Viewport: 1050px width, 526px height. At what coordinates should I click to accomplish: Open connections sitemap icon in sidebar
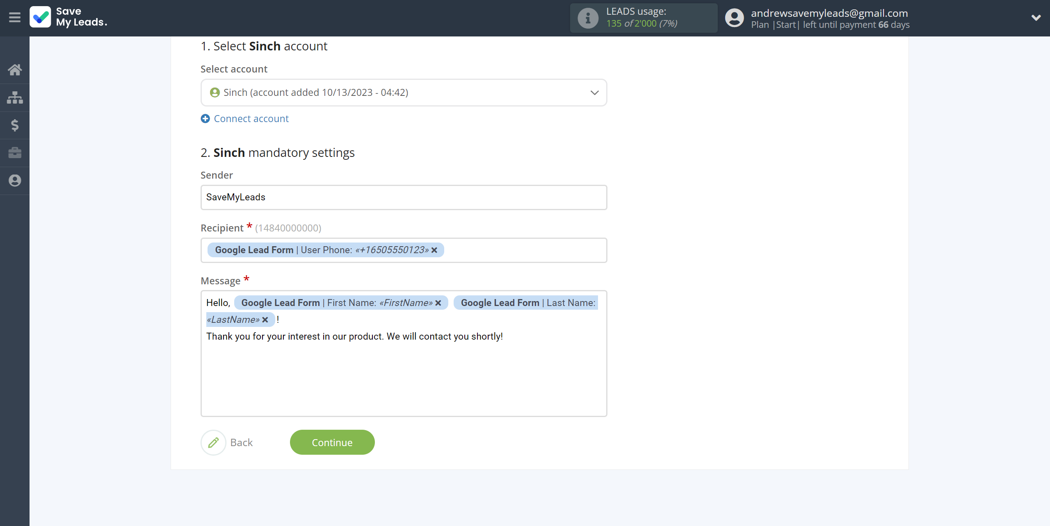[x=15, y=97]
